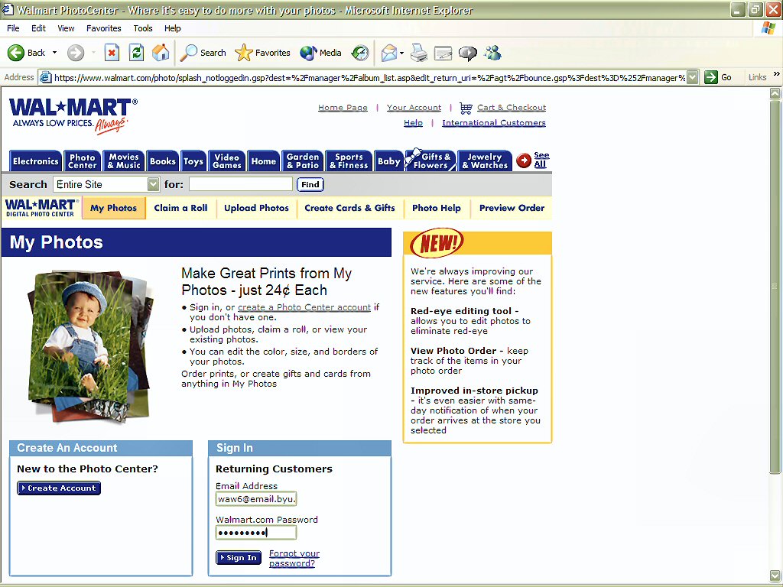Select the Sports & Fitness tab

[x=349, y=161]
